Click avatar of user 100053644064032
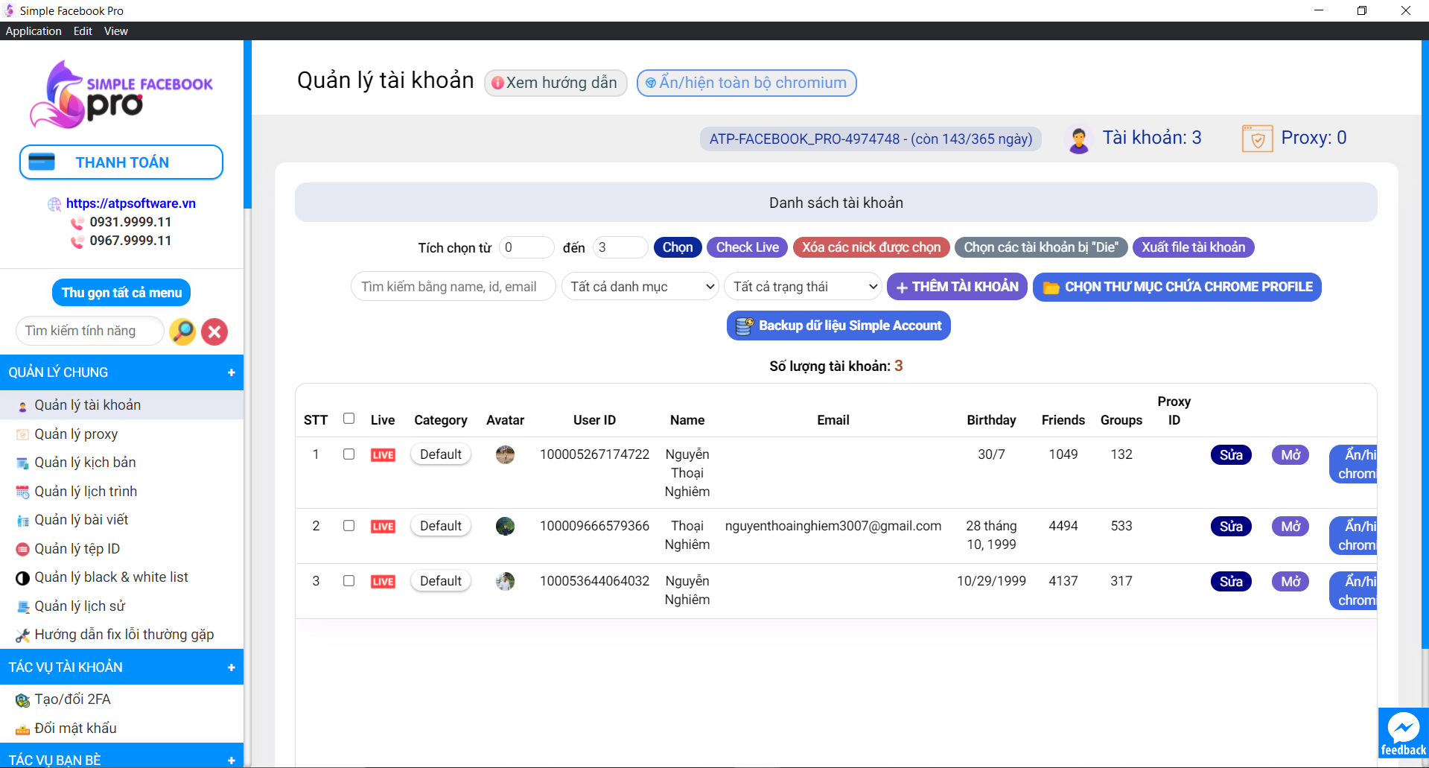The width and height of the screenshot is (1429, 768). (x=505, y=581)
